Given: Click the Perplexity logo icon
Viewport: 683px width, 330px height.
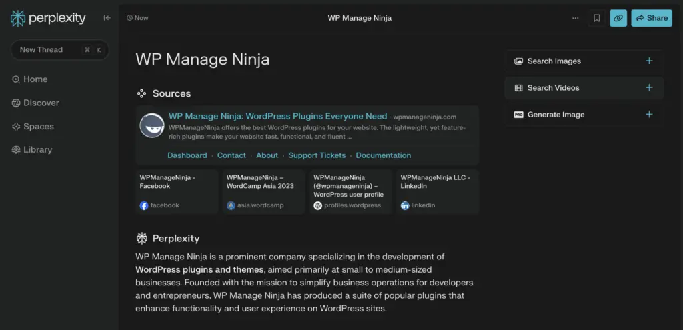Looking at the screenshot, I should (x=18, y=18).
